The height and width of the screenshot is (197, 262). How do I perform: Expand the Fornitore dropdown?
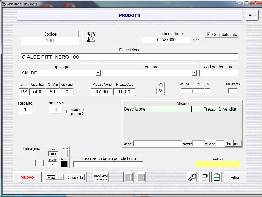coord(194,73)
